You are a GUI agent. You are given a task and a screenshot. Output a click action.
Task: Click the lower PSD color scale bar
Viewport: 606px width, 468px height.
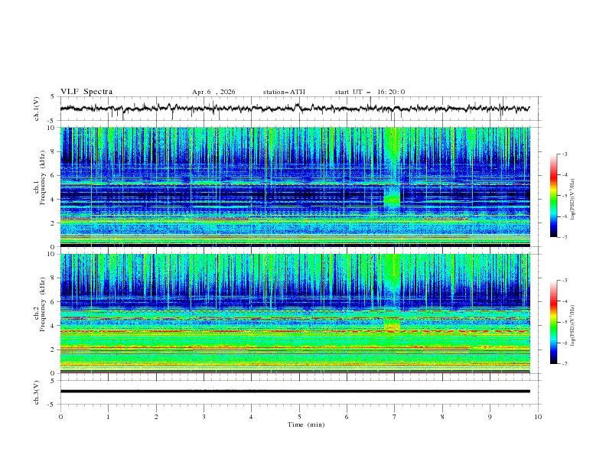coord(553,322)
